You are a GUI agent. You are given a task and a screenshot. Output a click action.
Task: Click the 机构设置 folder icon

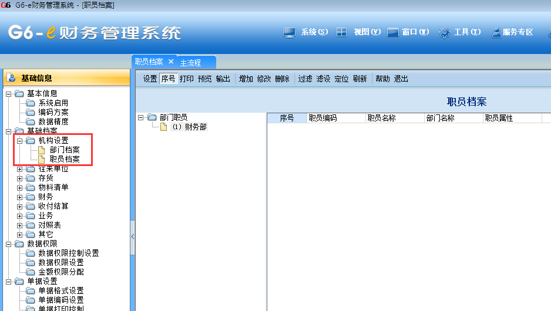[31, 140]
